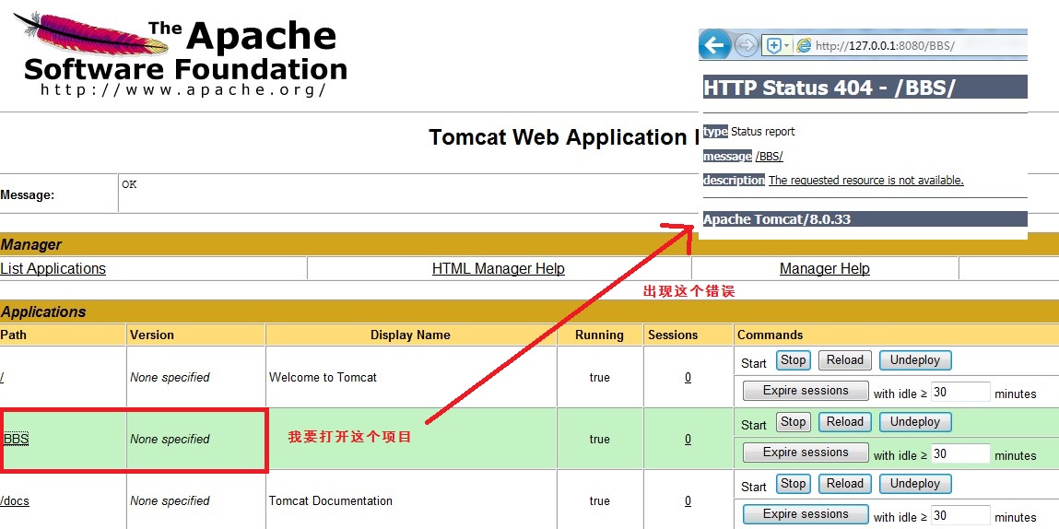
Task: Click the browser forward arrow button
Action: click(x=747, y=46)
